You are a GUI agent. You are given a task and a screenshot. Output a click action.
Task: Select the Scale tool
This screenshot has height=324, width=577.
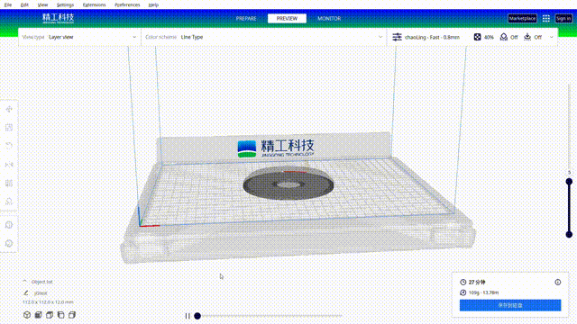[9, 128]
